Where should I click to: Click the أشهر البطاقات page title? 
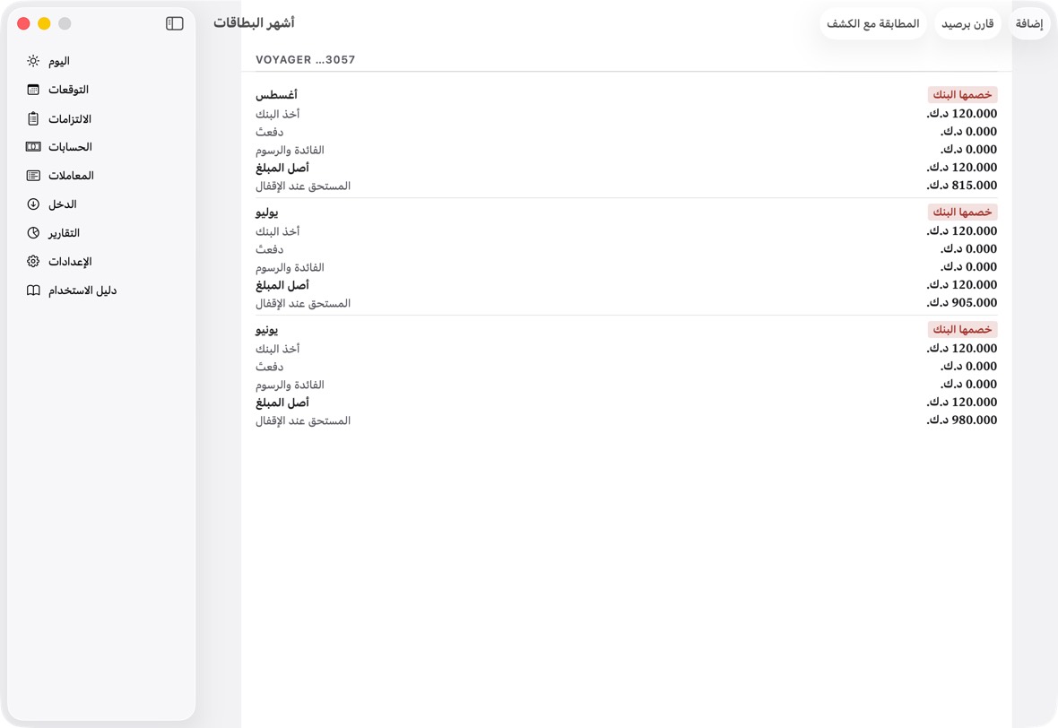(x=255, y=23)
